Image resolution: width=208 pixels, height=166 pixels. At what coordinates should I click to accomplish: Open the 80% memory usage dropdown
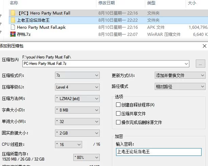pyautogui.click(x=87, y=157)
